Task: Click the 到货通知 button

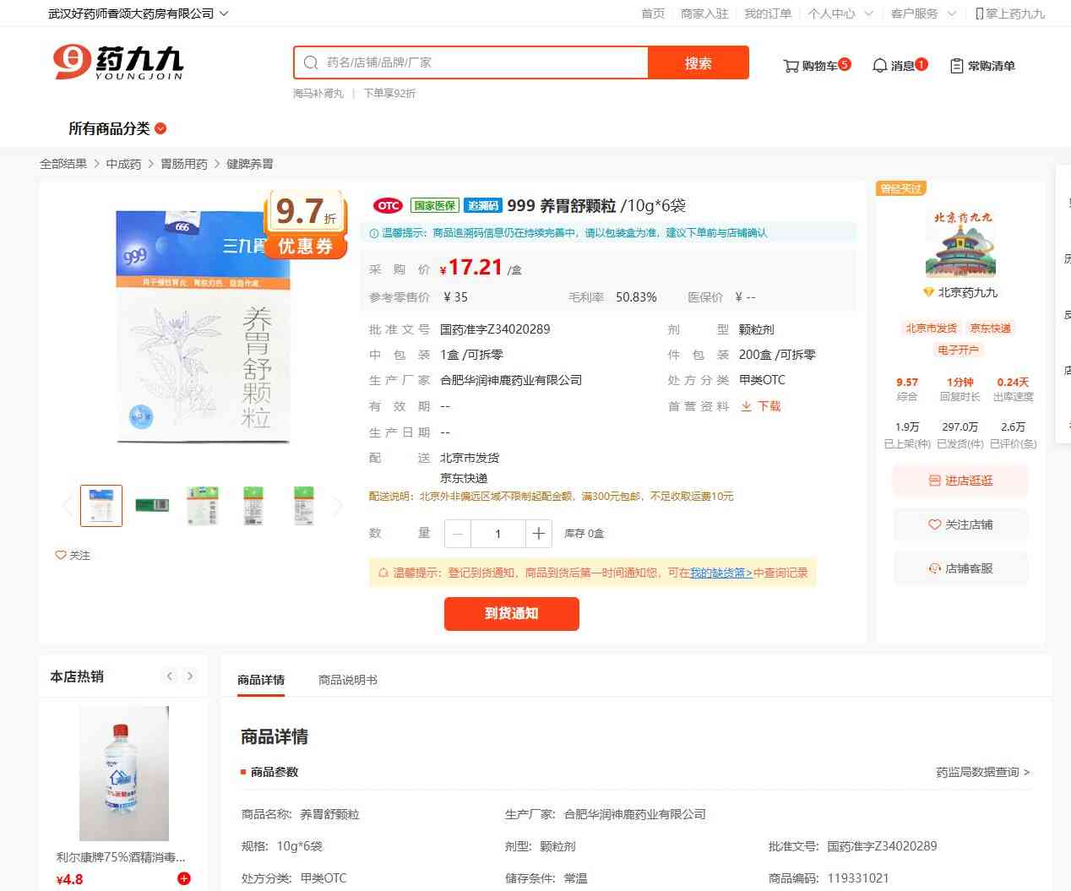Action: [511, 613]
